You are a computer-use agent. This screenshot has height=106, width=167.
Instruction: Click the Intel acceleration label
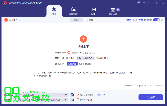(x=135, y=20)
